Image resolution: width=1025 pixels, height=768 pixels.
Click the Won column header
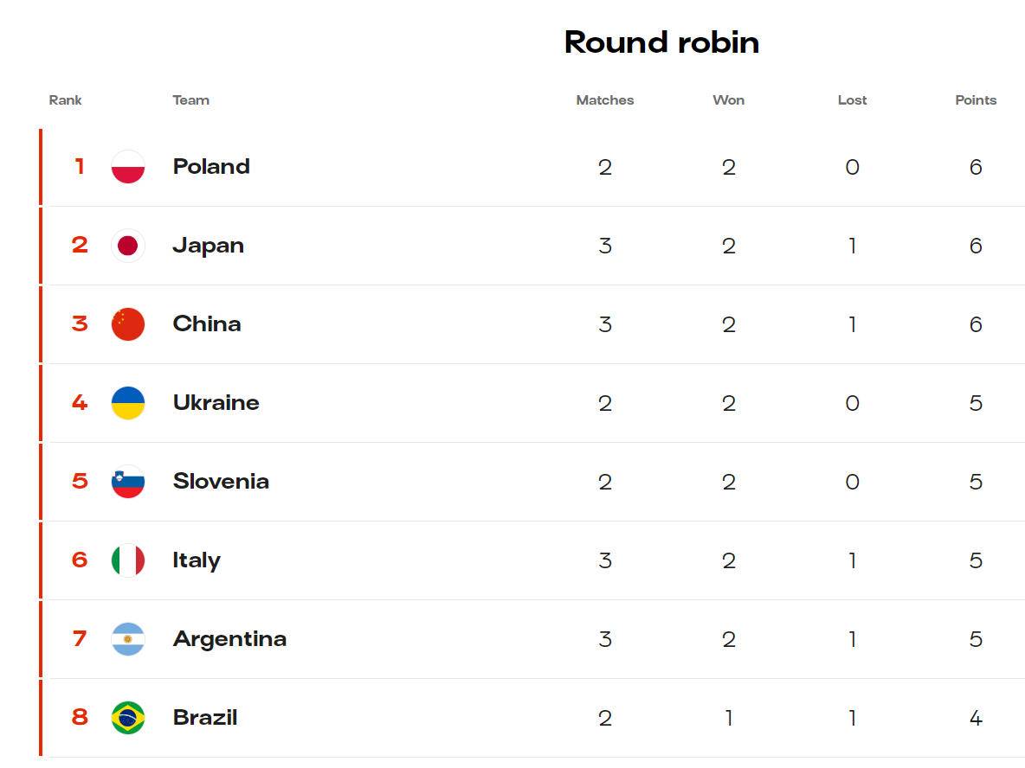tap(728, 100)
